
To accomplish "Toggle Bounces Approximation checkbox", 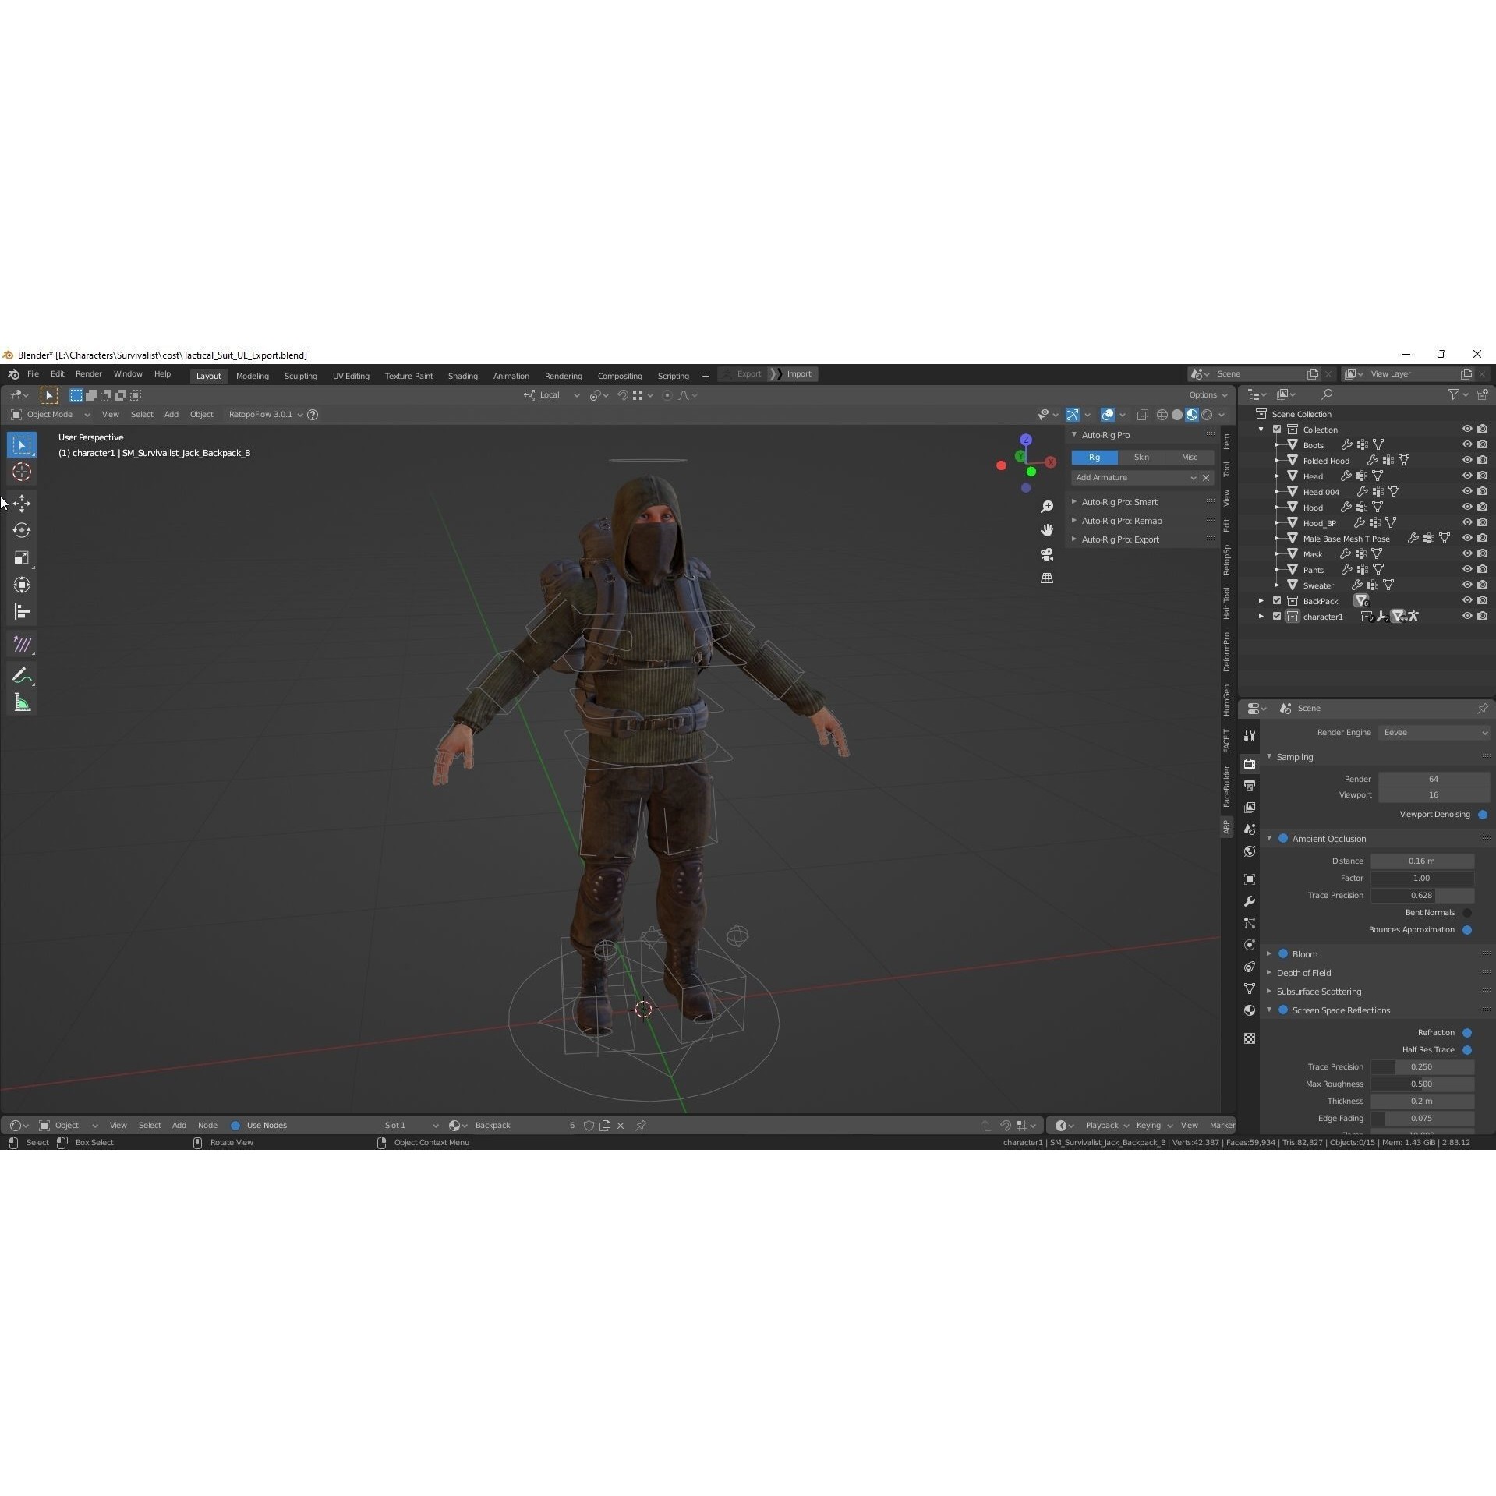I will [x=1467, y=930].
